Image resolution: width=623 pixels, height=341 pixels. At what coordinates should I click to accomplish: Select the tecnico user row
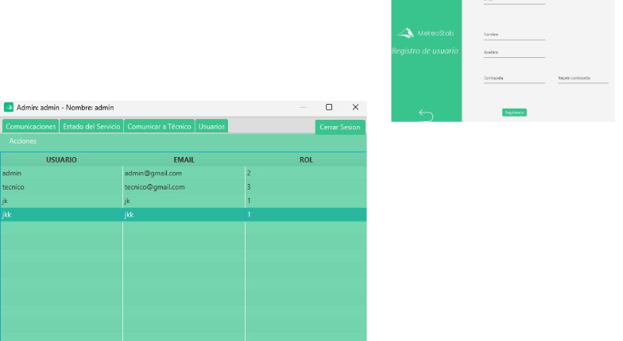(183, 187)
